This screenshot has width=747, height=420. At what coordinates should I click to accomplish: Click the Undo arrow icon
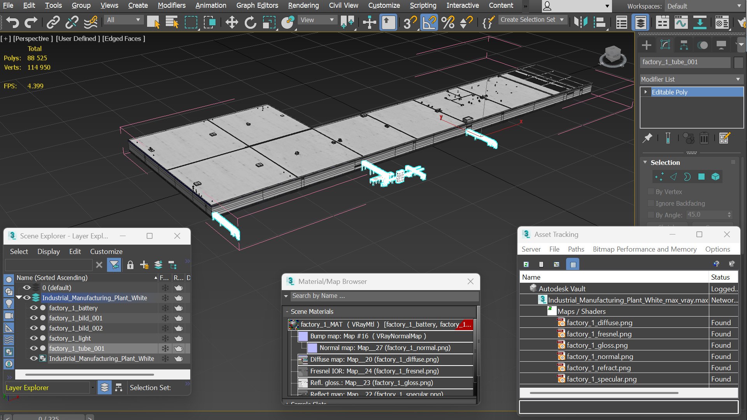tap(12, 22)
